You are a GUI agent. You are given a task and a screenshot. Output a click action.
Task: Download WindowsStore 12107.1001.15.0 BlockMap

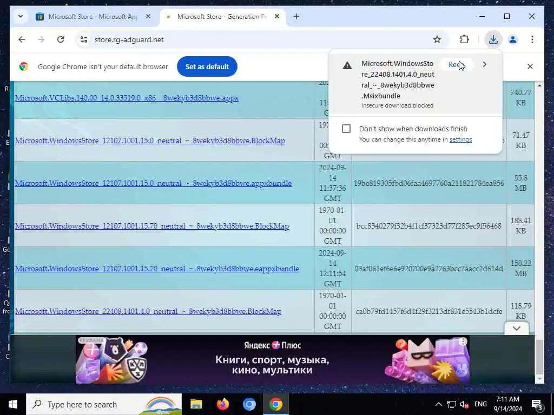pyautogui.click(x=150, y=140)
